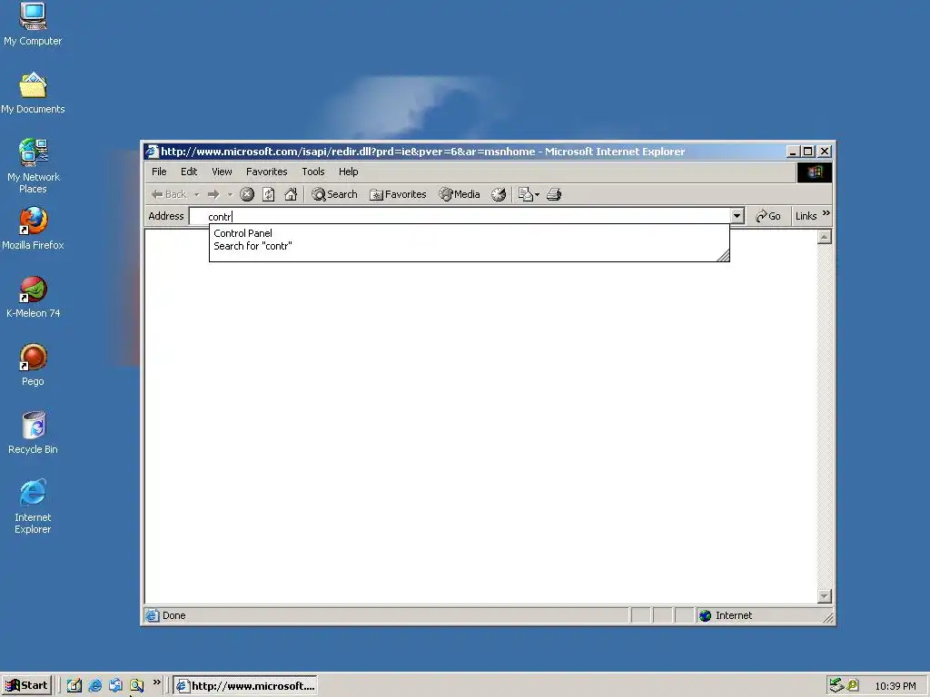Click the Mail toolbar icon
Screen dimensions: 930x697
click(x=525, y=194)
